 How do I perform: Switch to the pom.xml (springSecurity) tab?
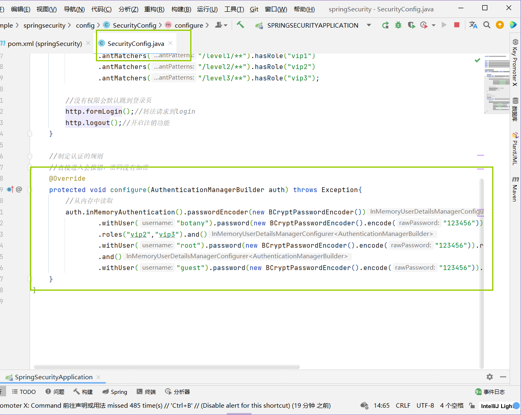click(45, 43)
